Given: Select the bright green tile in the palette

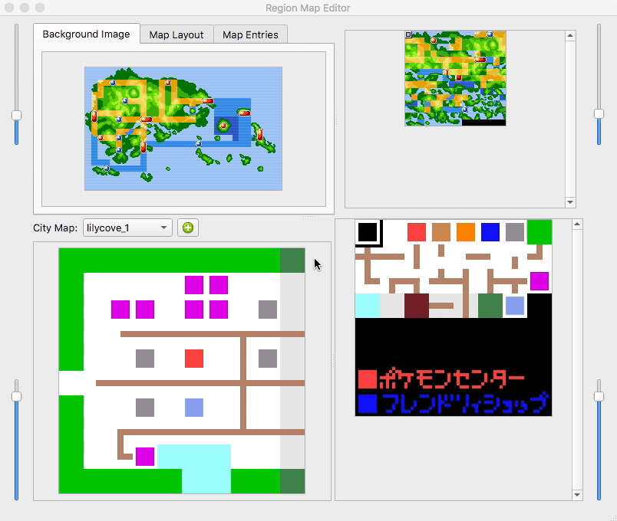Looking at the screenshot, I should [x=539, y=232].
